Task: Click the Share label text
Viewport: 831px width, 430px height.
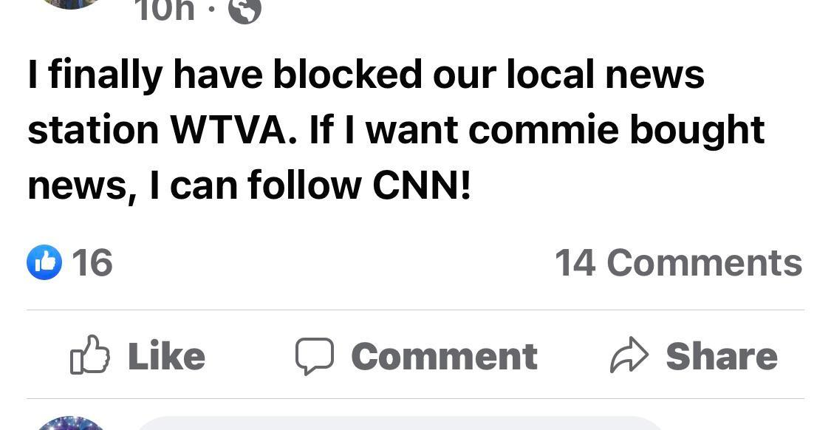Action: pyautogui.click(x=722, y=355)
